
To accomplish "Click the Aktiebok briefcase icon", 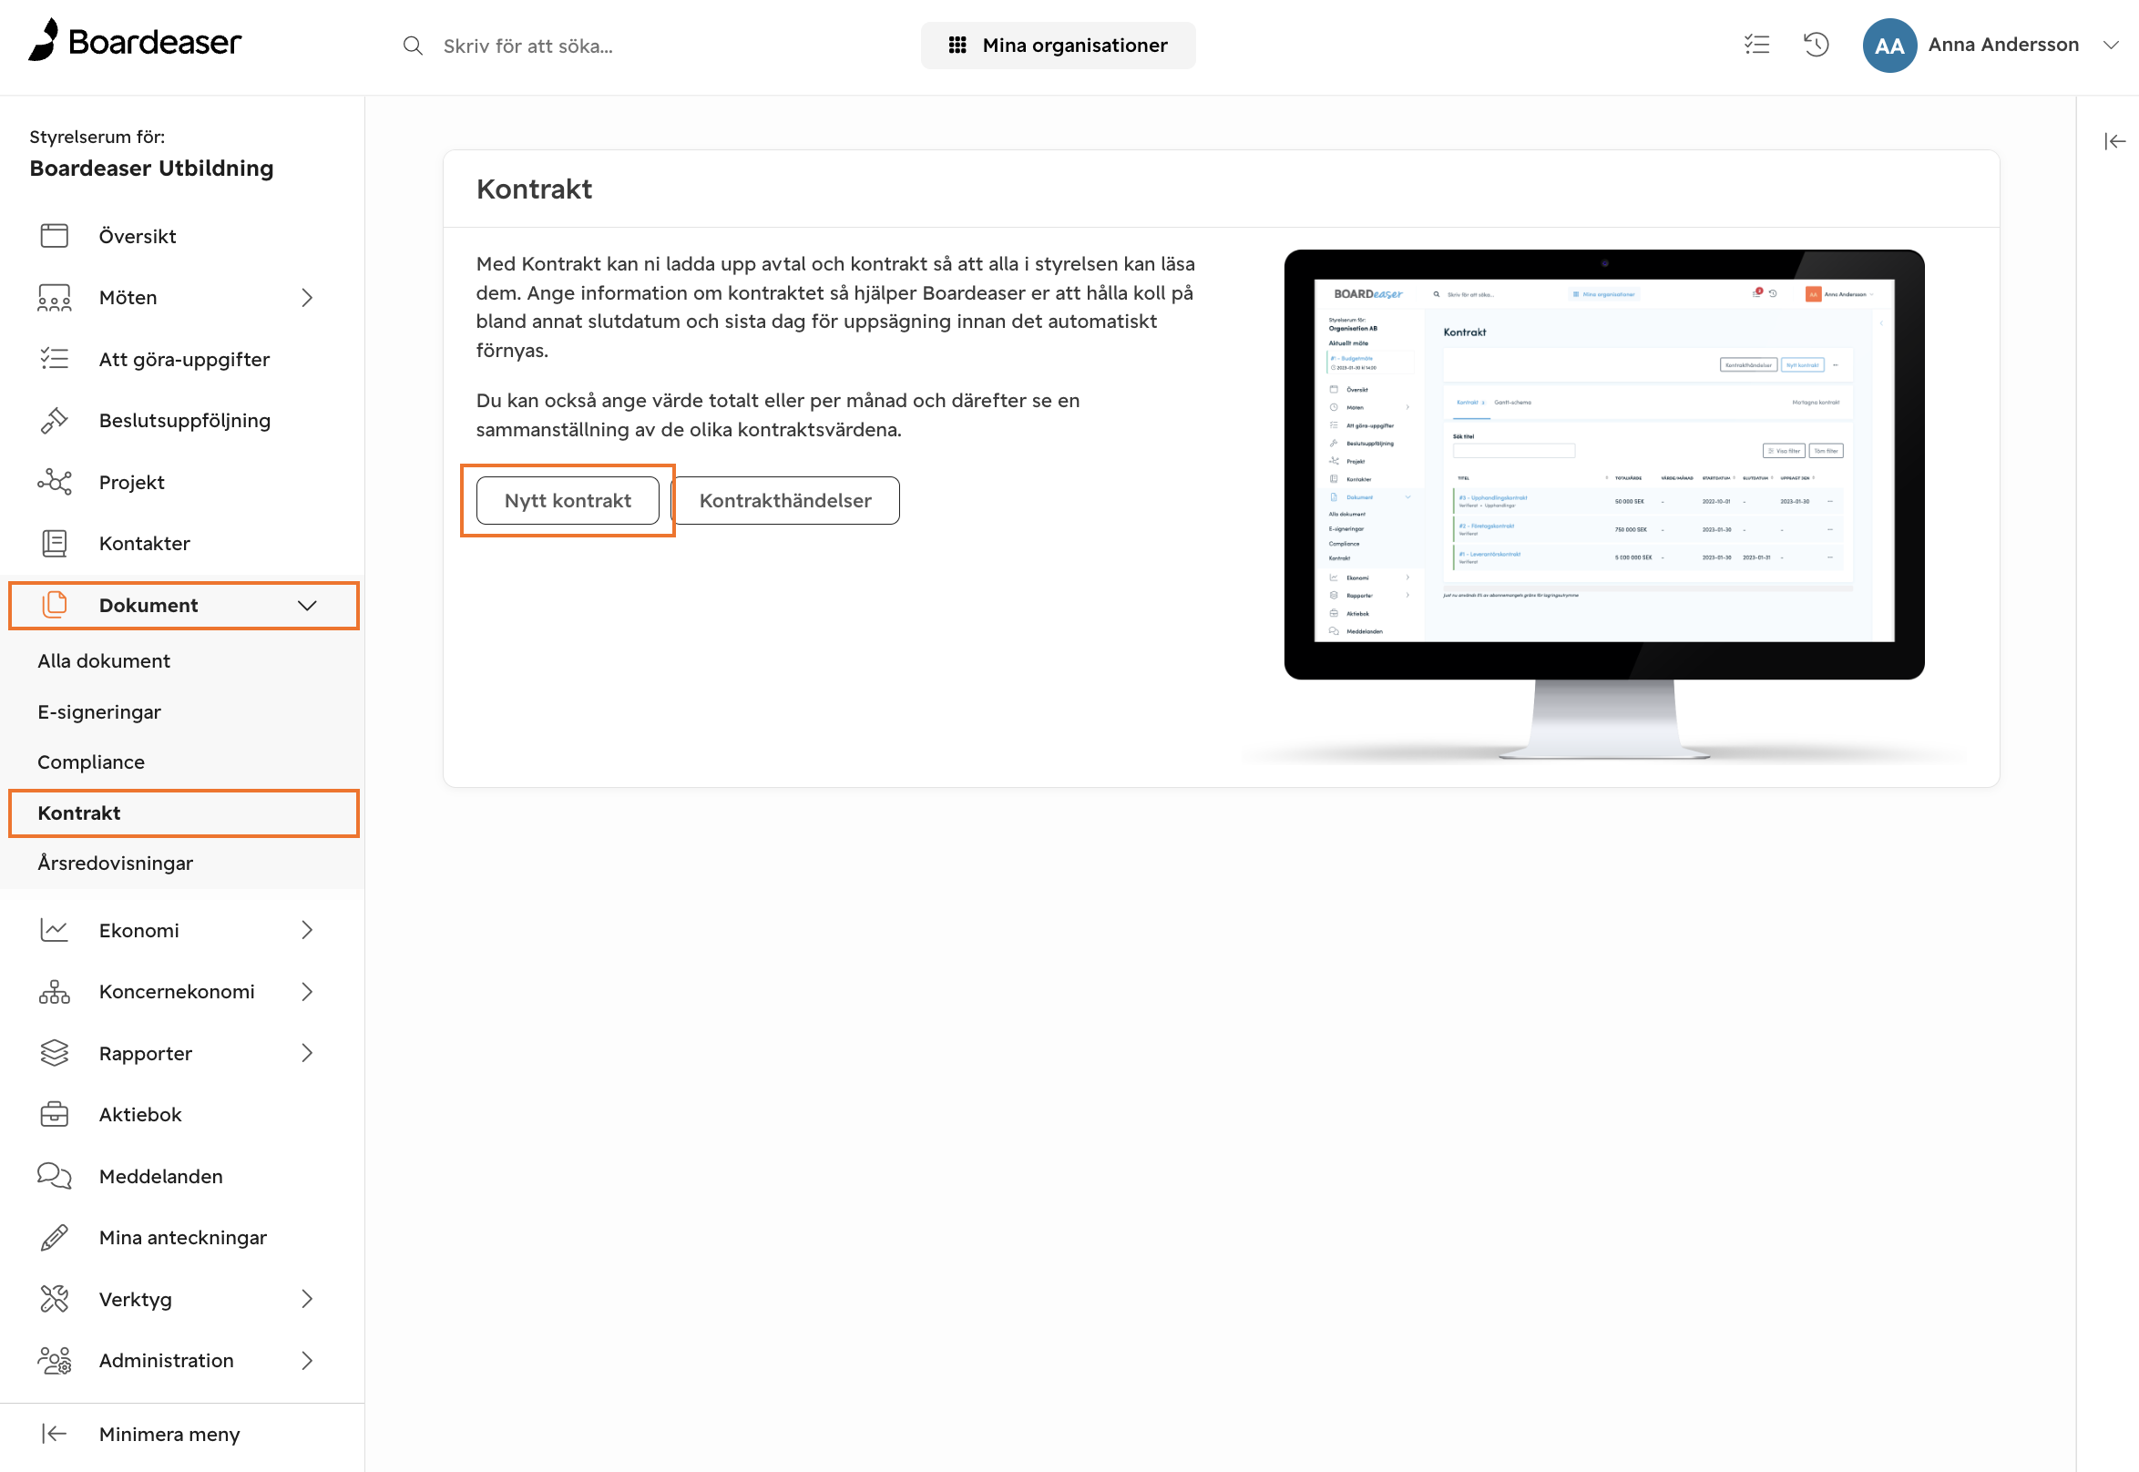I will click(x=55, y=1115).
